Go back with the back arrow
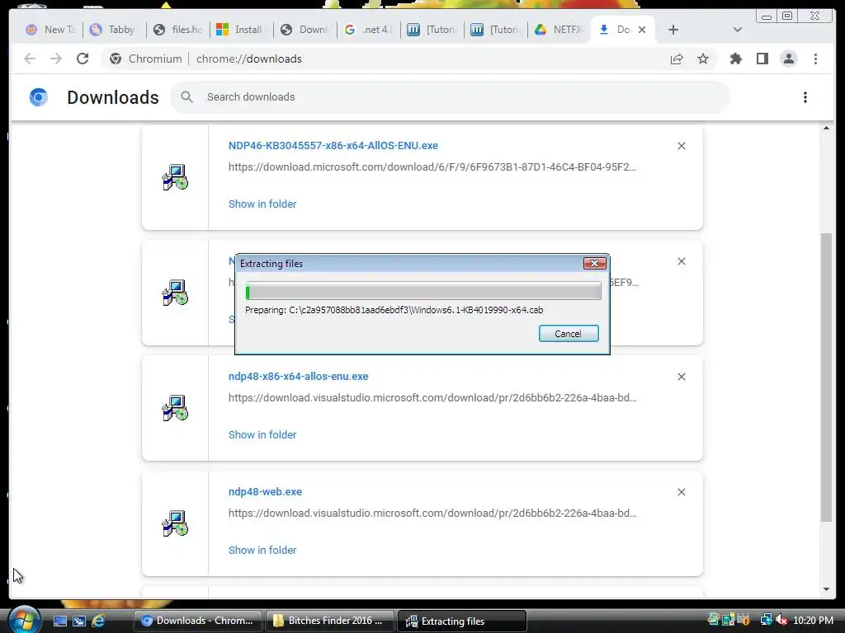 point(30,59)
